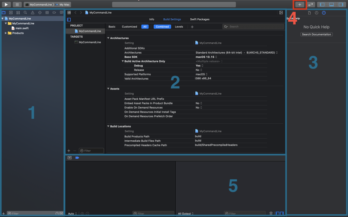
Task: Collapse Build Active Architecture Only row
Action: [123, 61]
